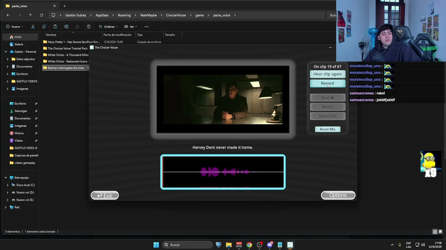Open the three-dot more options menu
446x250 pixels.
coord(146,27)
